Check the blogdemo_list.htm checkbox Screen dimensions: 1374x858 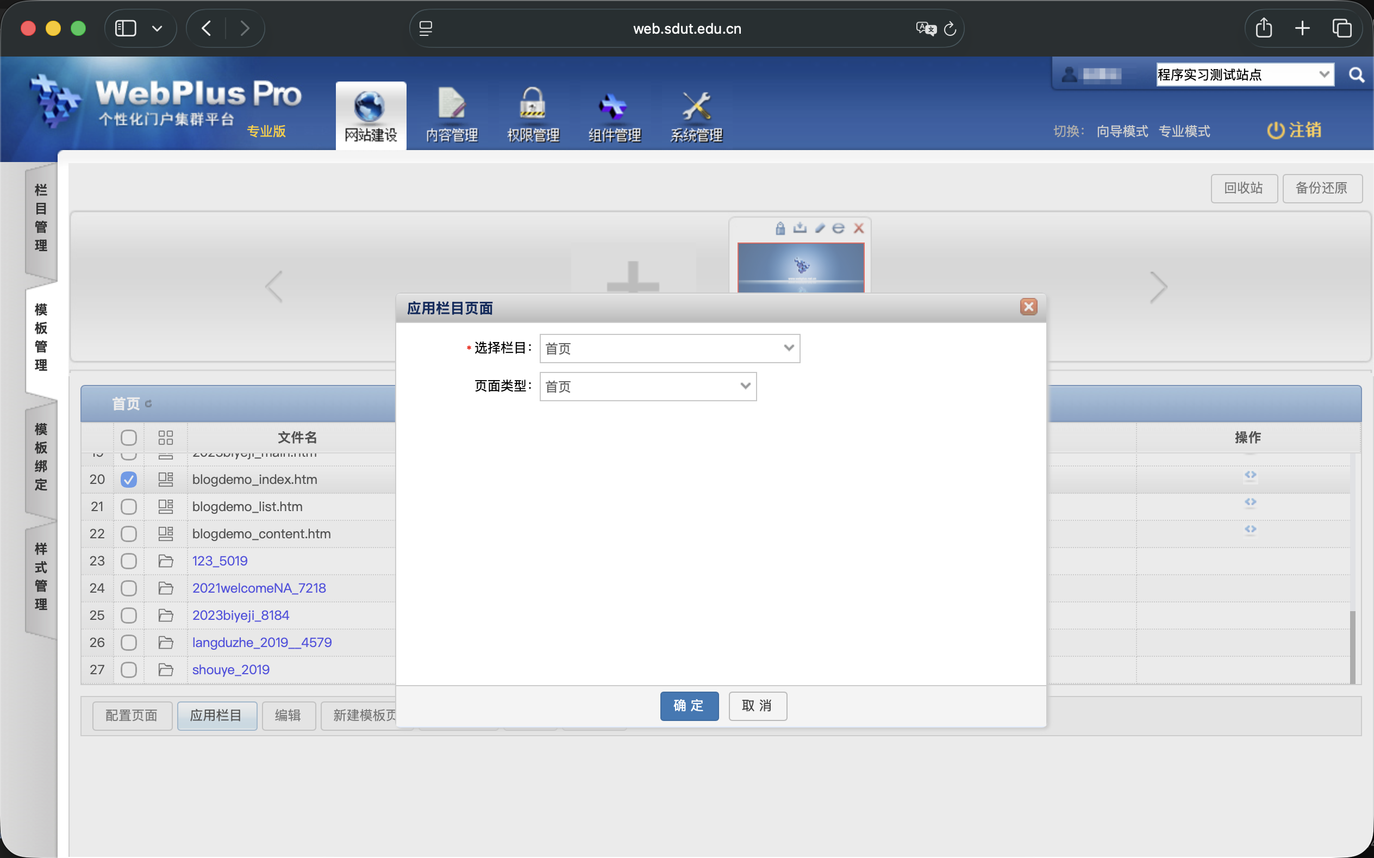tap(129, 506)
